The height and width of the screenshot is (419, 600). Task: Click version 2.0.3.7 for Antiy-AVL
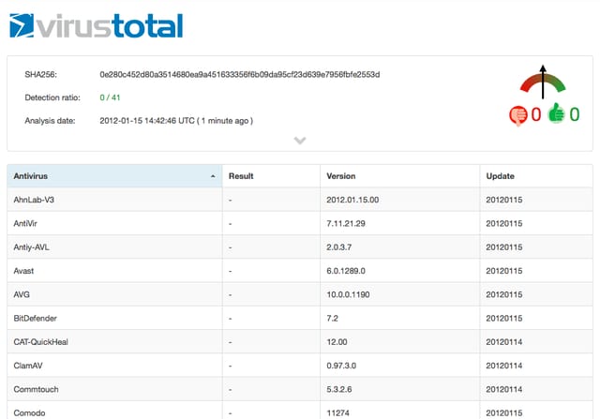pyautogui.click(x=339, y=247)
